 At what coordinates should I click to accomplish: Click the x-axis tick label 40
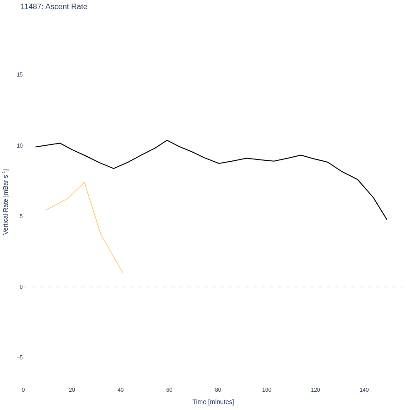[121, 390]
